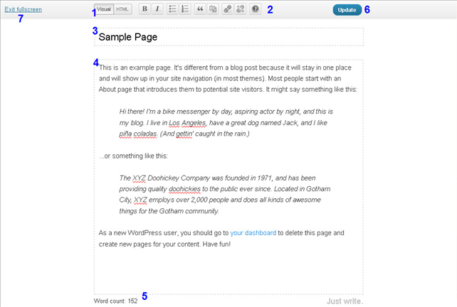Image resolution: width=457 pixels, height=307 pixels.
Task: Insert an unordered bullet list
Action: (172, 9)
